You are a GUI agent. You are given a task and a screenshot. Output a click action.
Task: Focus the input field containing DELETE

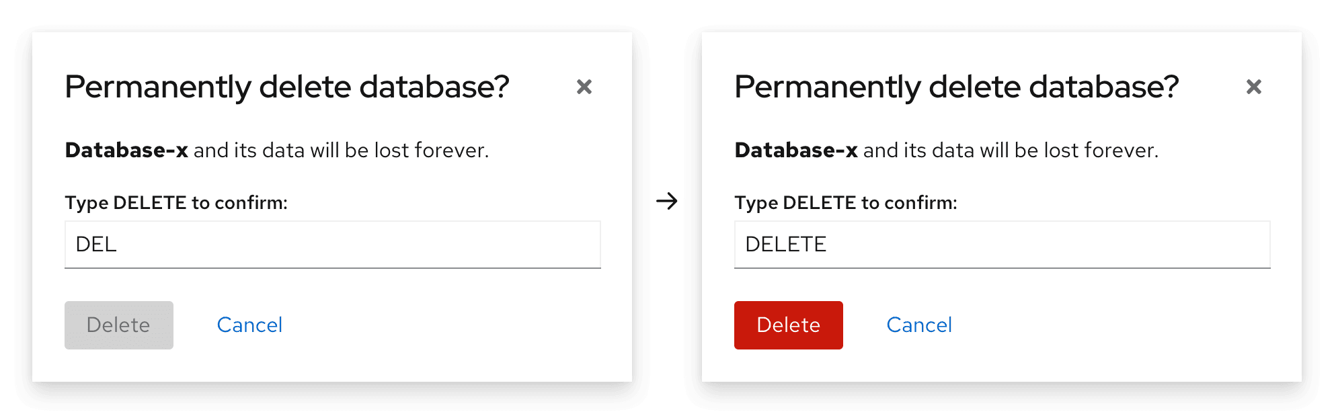point(1002,245)
